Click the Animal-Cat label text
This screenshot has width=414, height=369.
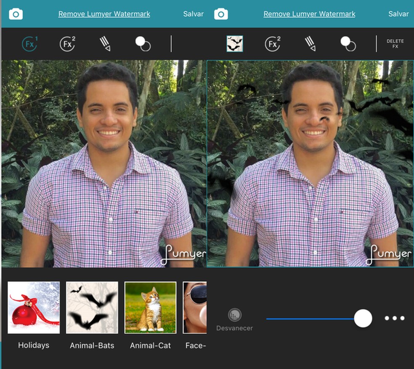click(x=150, y=345)
